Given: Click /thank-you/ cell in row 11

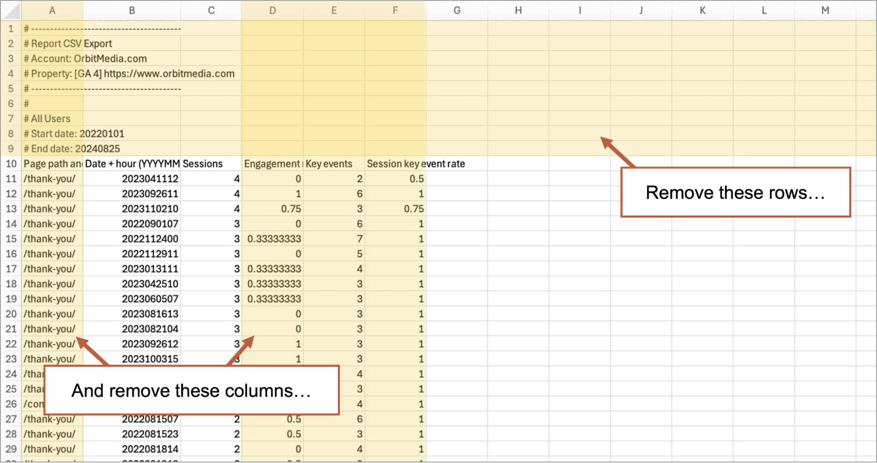Looking at the screenshot, I should tap(52, 179).
